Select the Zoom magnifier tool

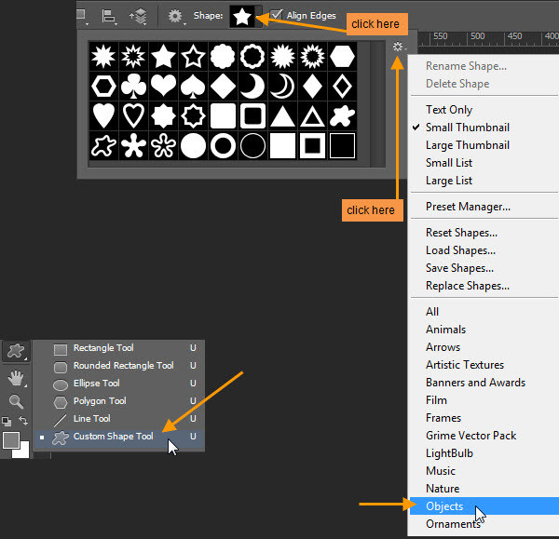coord(15,402)
